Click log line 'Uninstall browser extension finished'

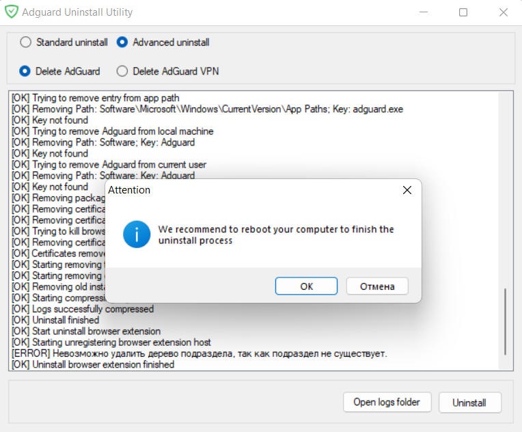click(93, 365)
